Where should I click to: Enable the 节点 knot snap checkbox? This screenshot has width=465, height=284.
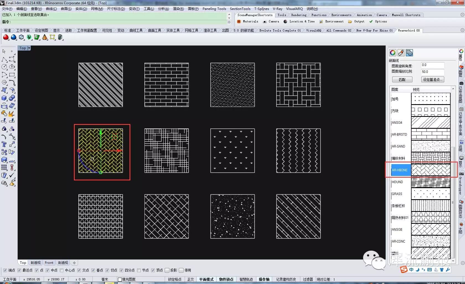coord(139,270)
